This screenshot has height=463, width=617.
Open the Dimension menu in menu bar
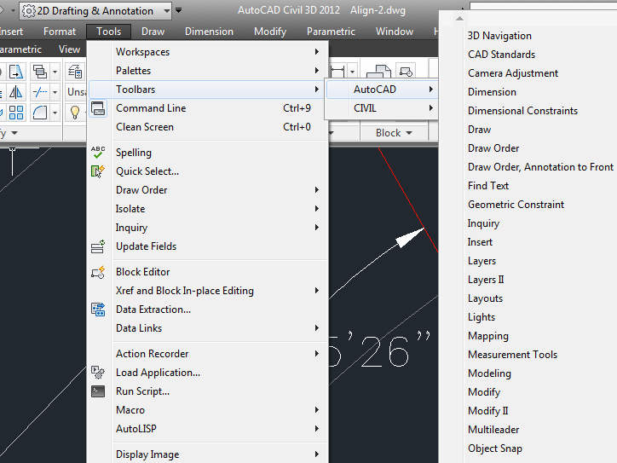(209, 32)
